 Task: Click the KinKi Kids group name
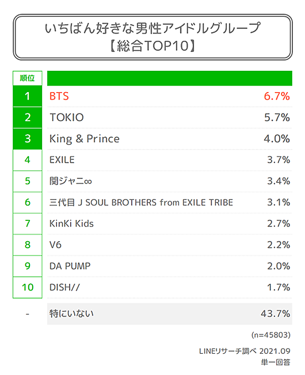(x=72, y=223)
